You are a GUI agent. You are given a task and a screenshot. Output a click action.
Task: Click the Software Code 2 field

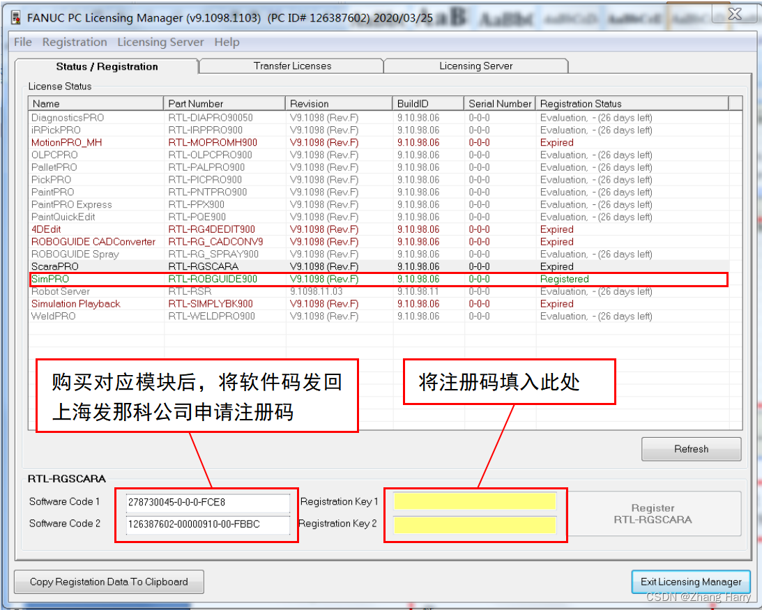point(208,524)
